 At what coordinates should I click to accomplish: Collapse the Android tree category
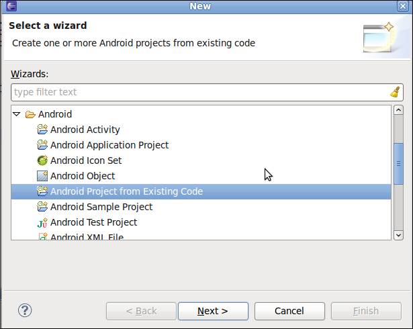(17, 114)
